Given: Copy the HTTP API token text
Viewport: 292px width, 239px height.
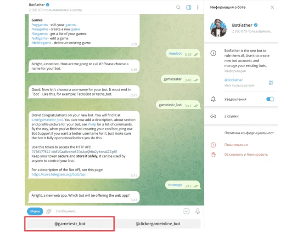Looking at the screenshot, I should pyautogui.click(x=74, y=152).
